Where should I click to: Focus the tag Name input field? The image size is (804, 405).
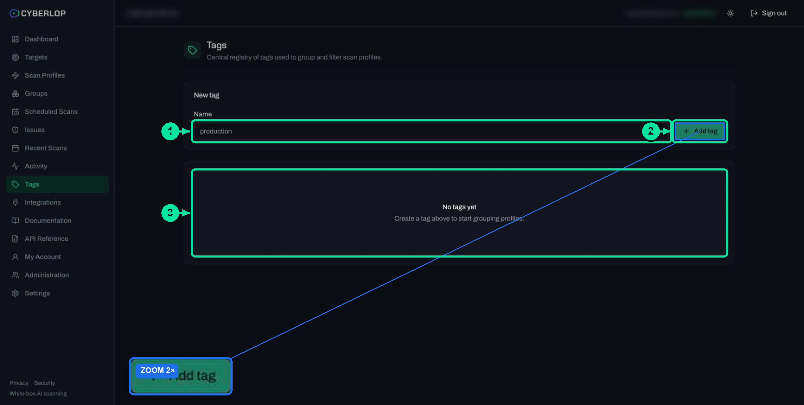431,131
